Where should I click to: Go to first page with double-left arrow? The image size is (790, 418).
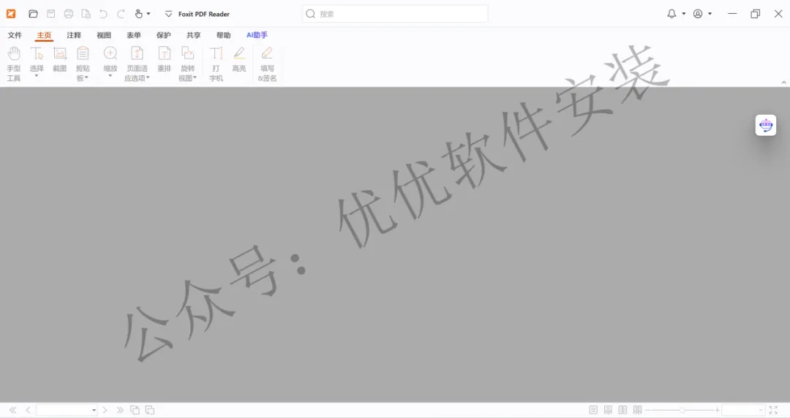coord(13,410)
